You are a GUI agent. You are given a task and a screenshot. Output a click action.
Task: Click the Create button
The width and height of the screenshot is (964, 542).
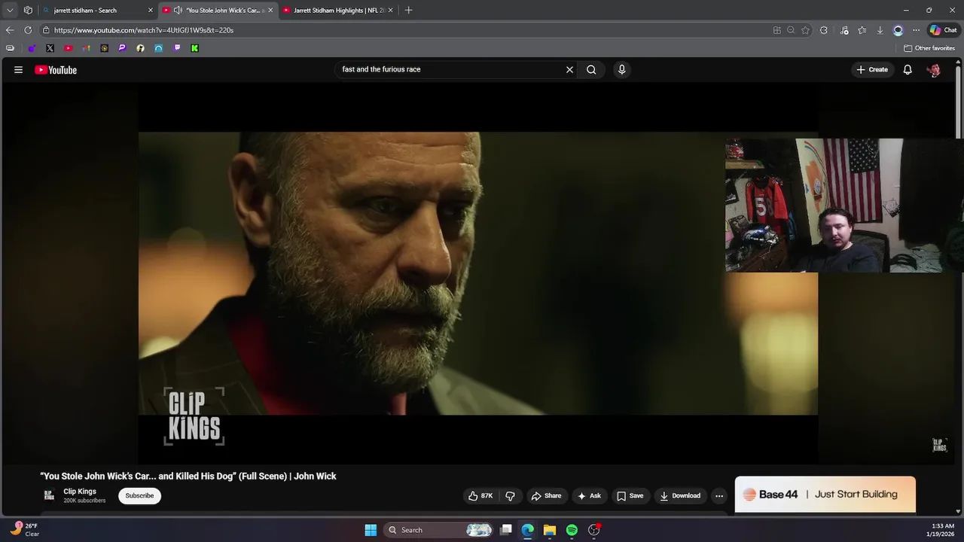872,69
